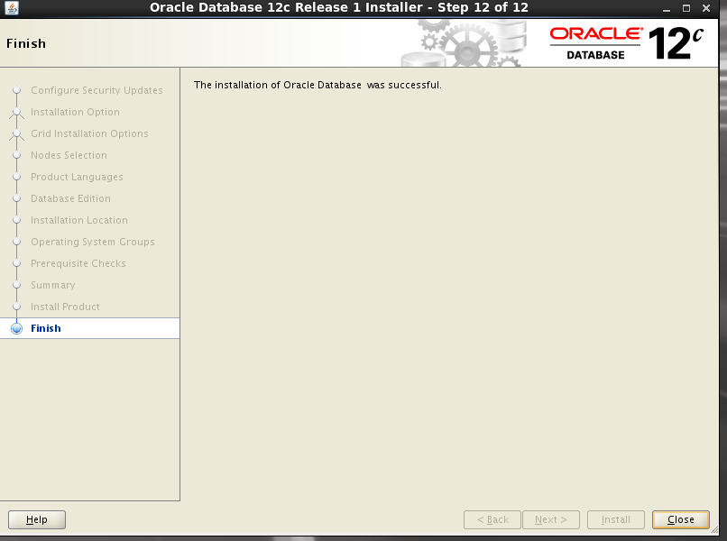Maximize the installer window
This screenshot has height=541, width=727.
pos(686,8)
